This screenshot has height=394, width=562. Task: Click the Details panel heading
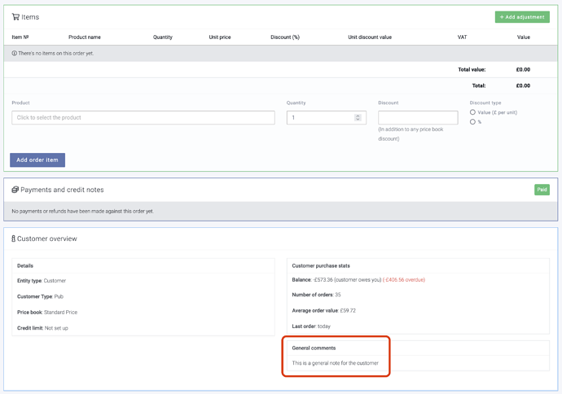click(x=25, y=265)
